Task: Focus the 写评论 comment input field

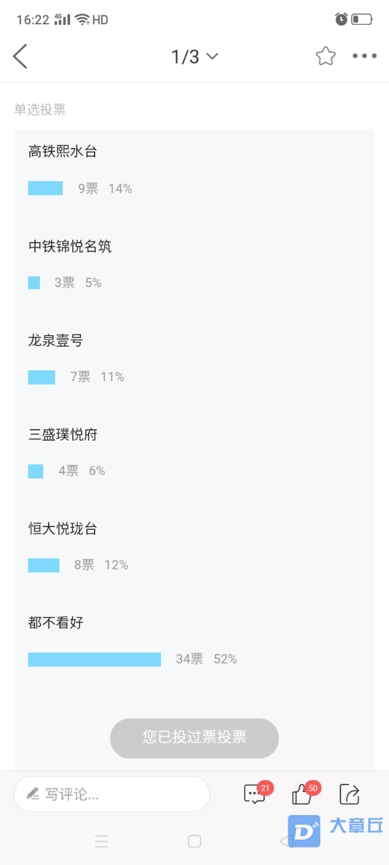Action: (112, 794)
